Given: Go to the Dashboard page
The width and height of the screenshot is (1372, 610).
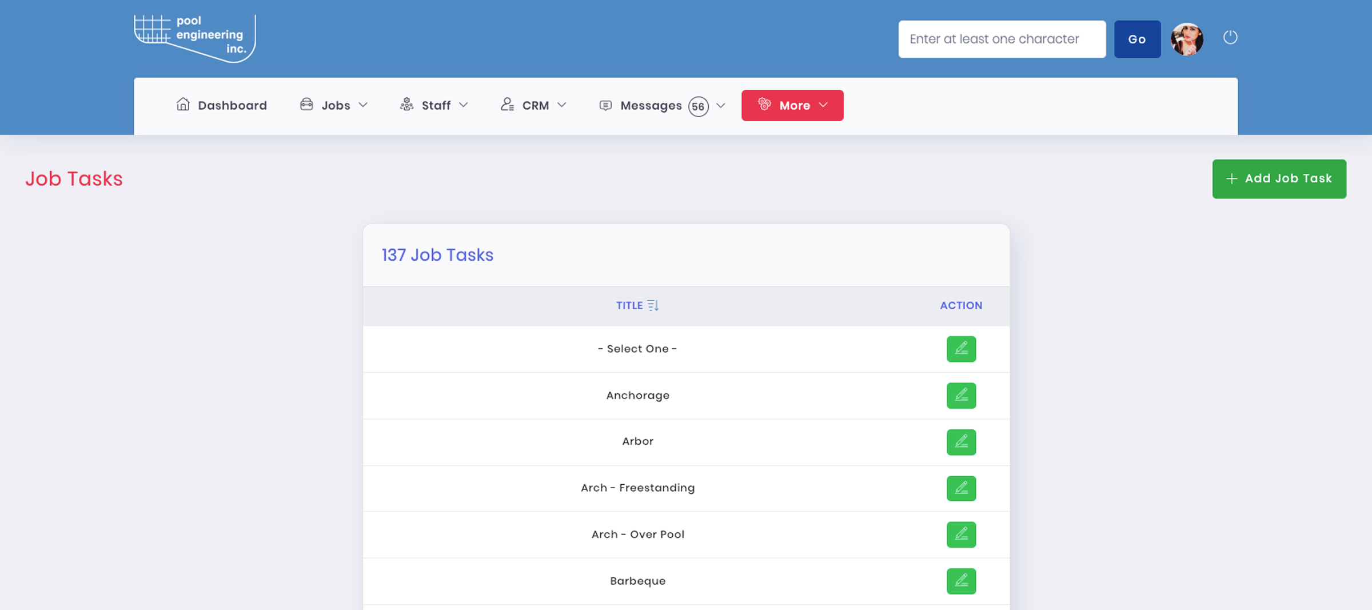Looking at the screenshot, I should (x=221, y=105).
